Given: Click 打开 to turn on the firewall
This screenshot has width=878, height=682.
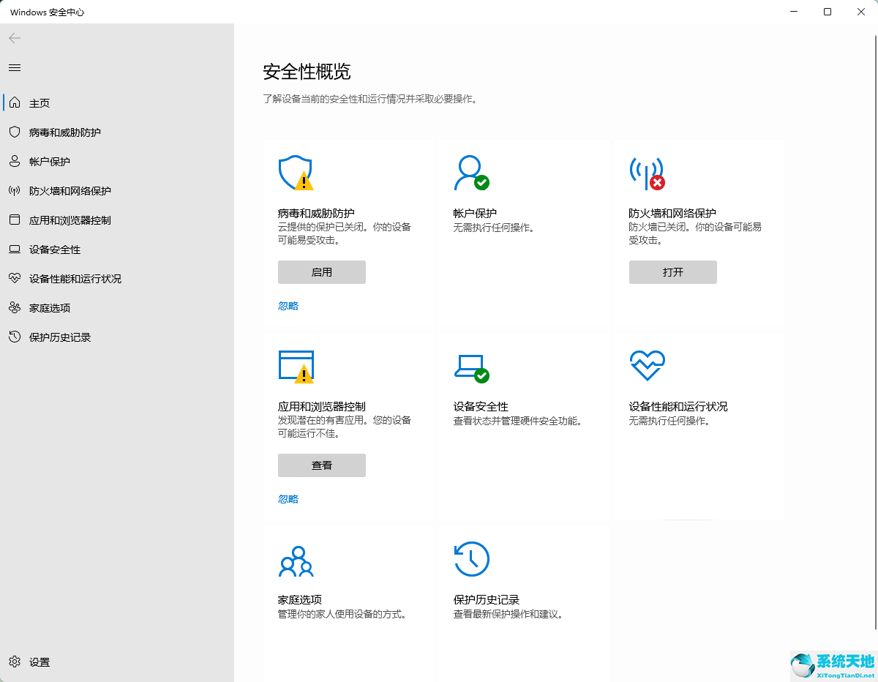Looking at the screenshot, I should [x=672, y=271].
